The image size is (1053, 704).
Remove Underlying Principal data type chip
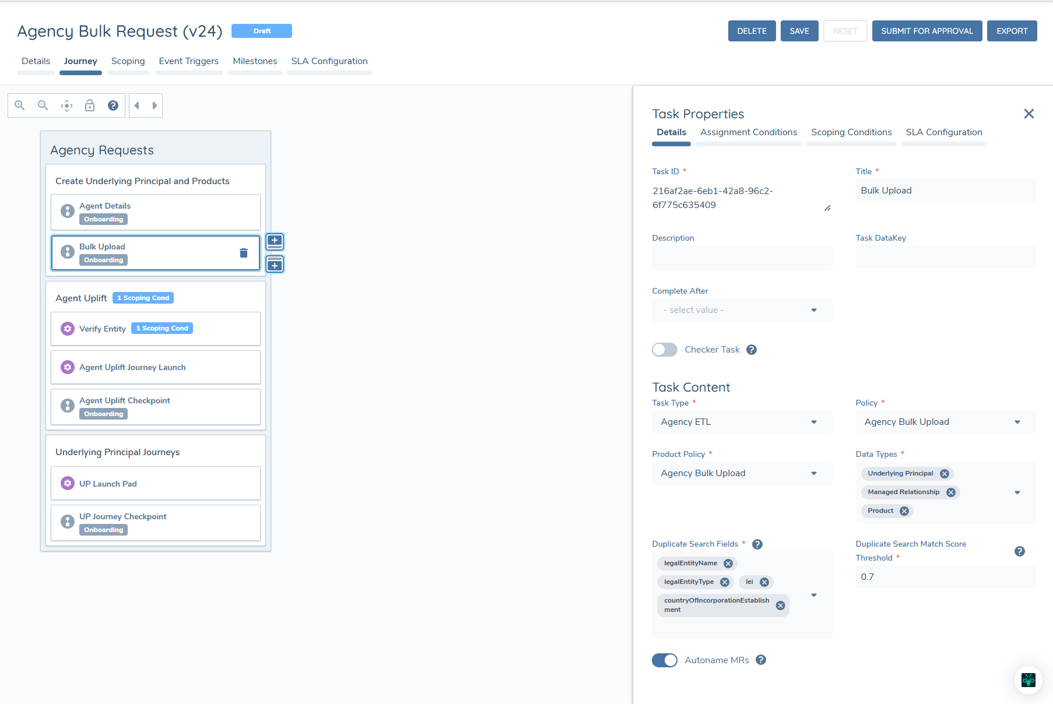(945, 474)
